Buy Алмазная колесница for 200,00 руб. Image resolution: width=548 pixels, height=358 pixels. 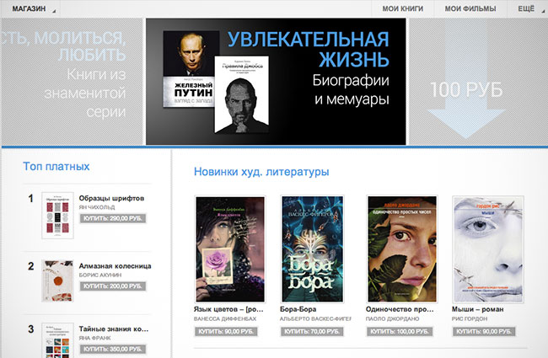[113, 286]
